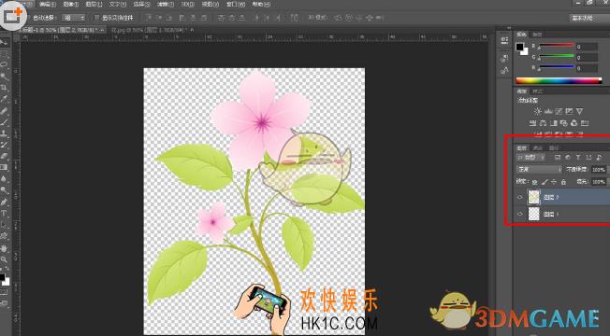Hide layer 图层 1 with eye icon
Viewport: 610px width, 336px height.
pos(520,214)
